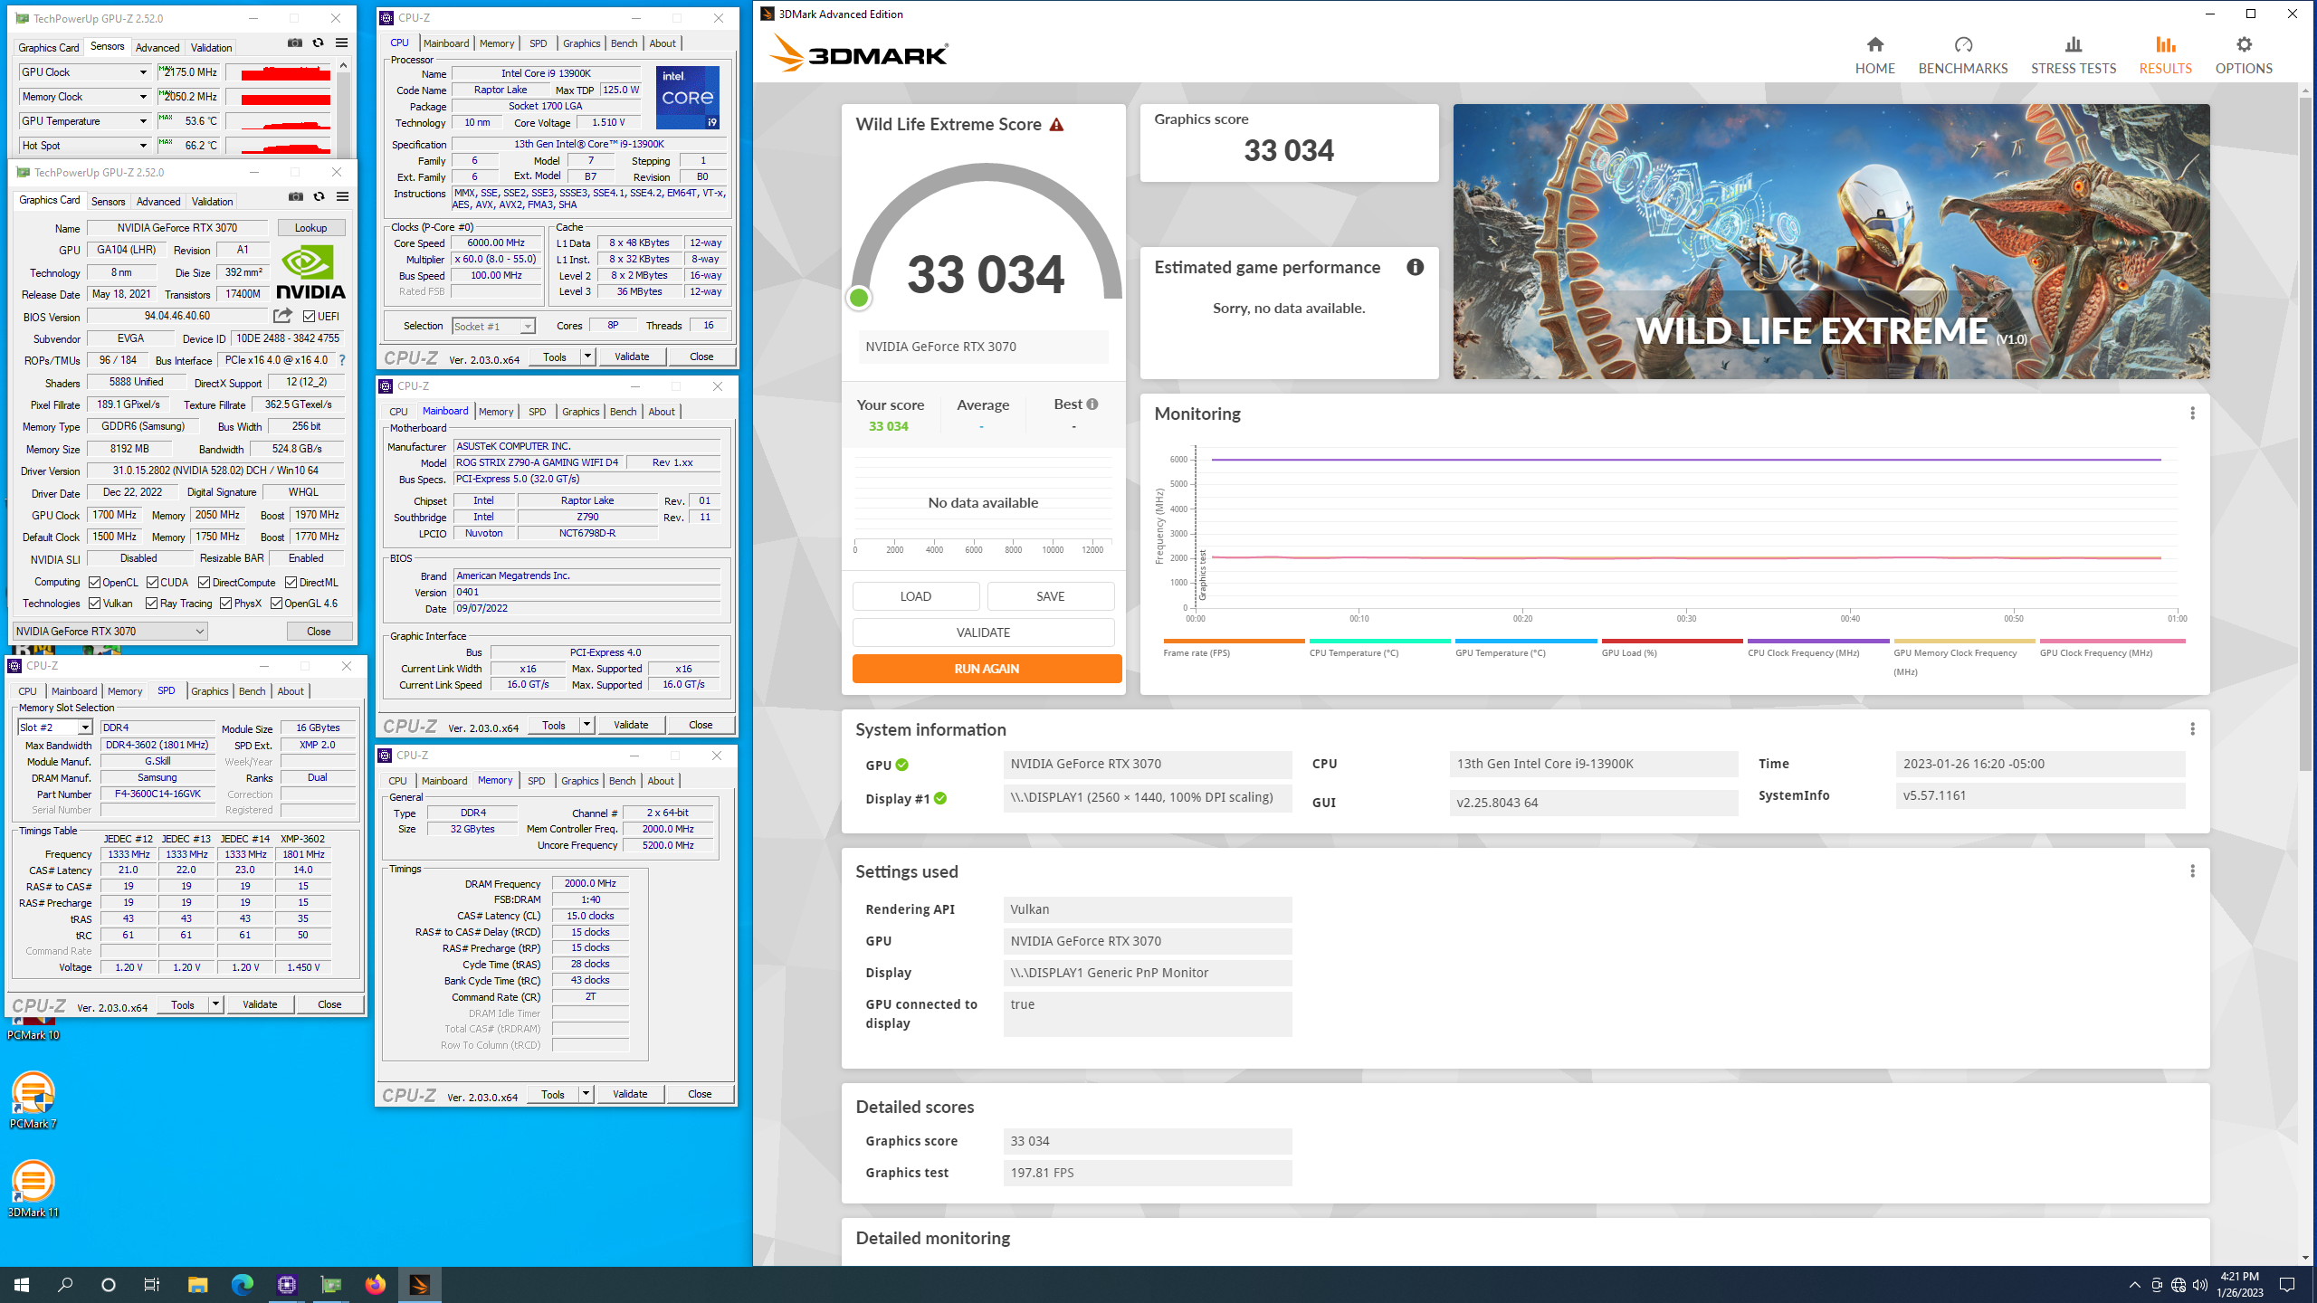This screenshot has height=1303, width=2317.
Task: Switch to SPD tab in CPU-Z Memory window
Action: [537, 781]
